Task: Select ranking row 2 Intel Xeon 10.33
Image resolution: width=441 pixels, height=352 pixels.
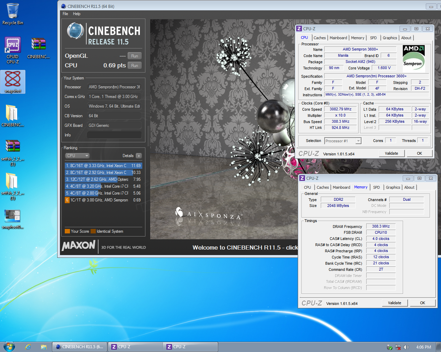Action: [103, 173]
